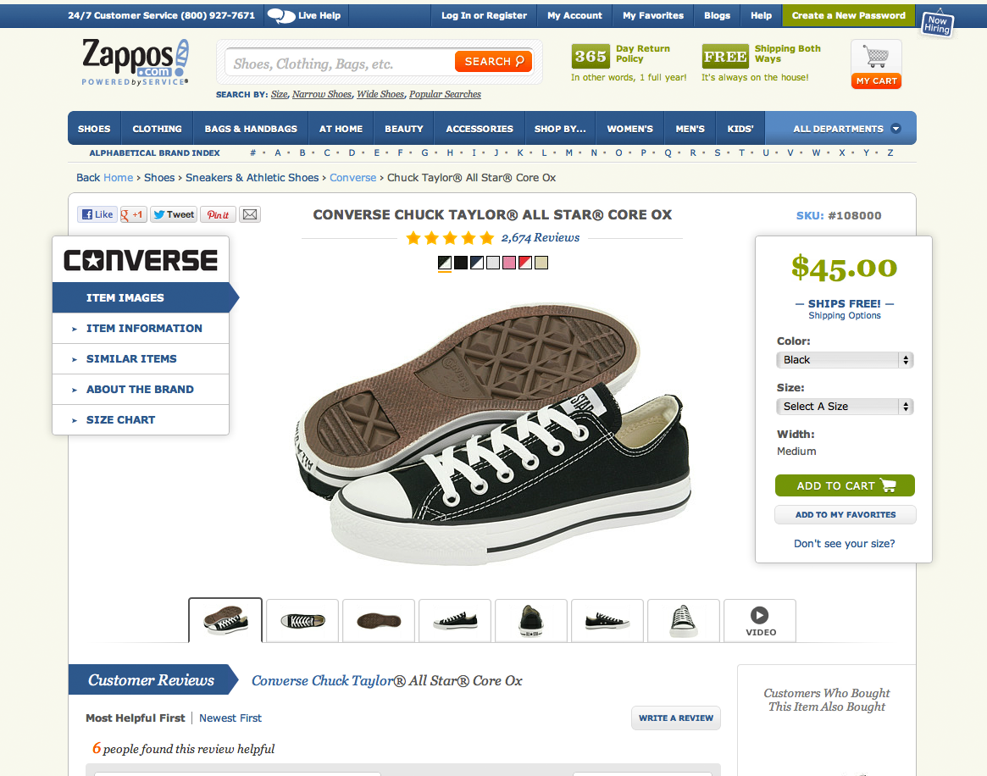This screenshot has height=776, width=987.
Task: Email this item via envelope icon
Action: point(250,214)
